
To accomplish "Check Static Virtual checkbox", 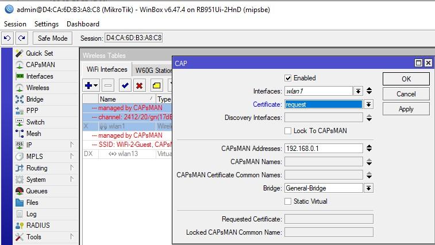I will click(288, 201).
